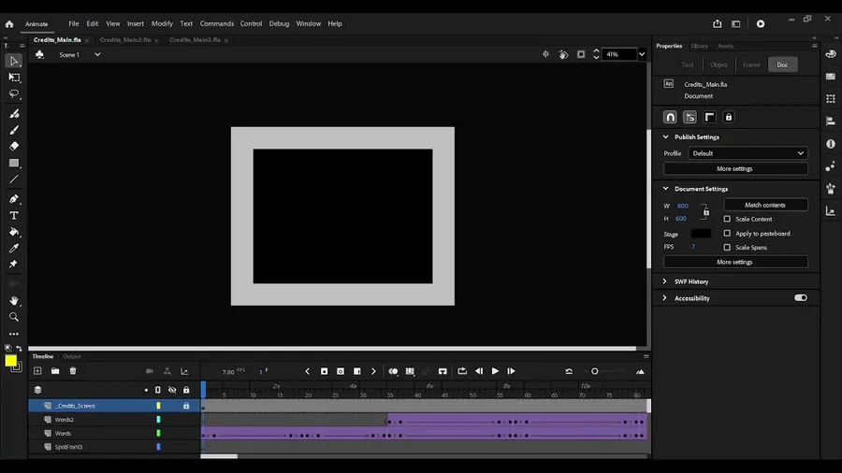Select the Line tool

pyautogui.click(x=14, y=179)
